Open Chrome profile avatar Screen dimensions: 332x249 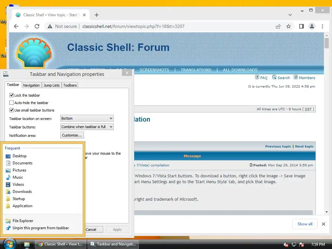[312, 26]
